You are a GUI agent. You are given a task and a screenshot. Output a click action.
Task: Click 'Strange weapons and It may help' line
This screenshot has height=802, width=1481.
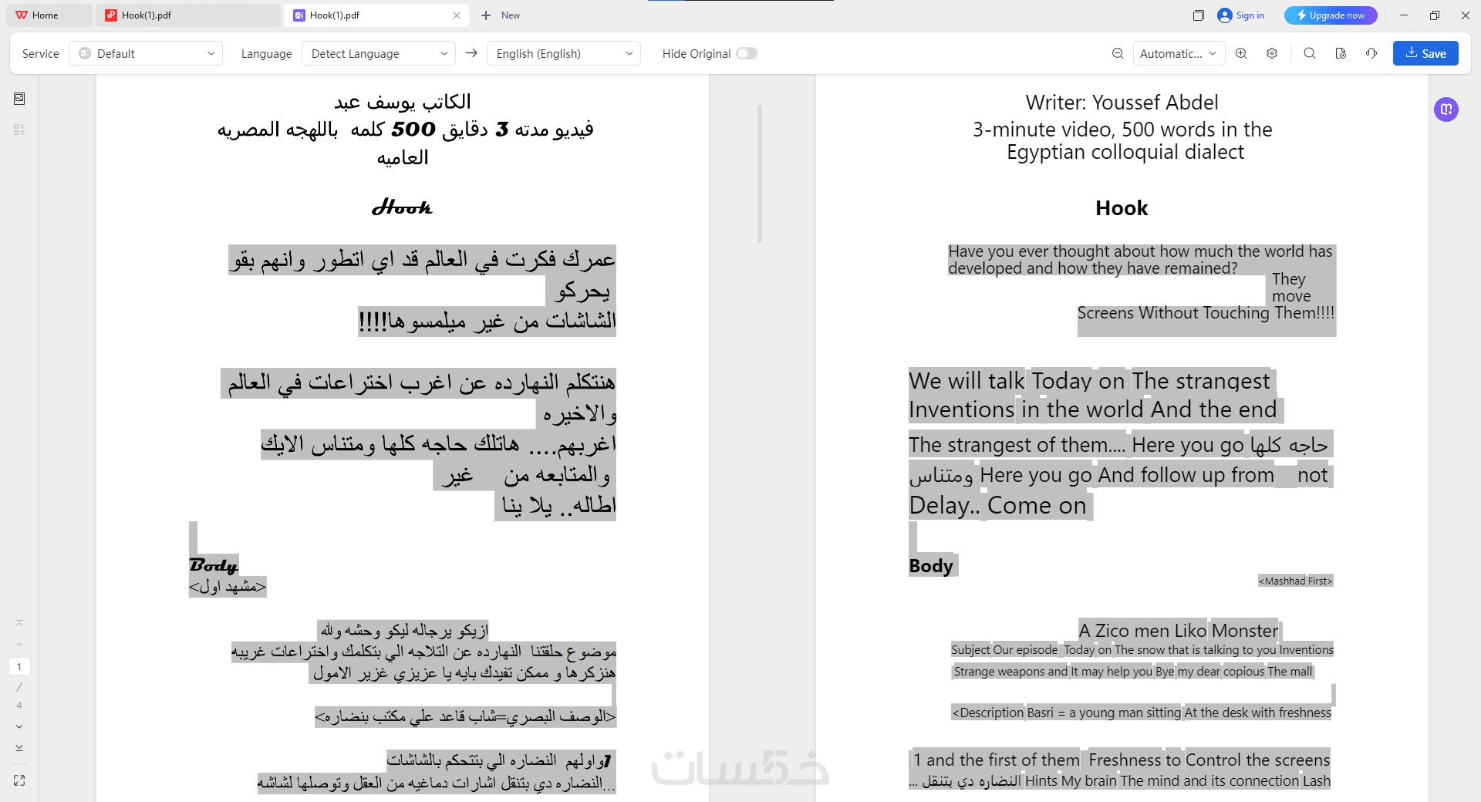click(x=1133, y=672)
